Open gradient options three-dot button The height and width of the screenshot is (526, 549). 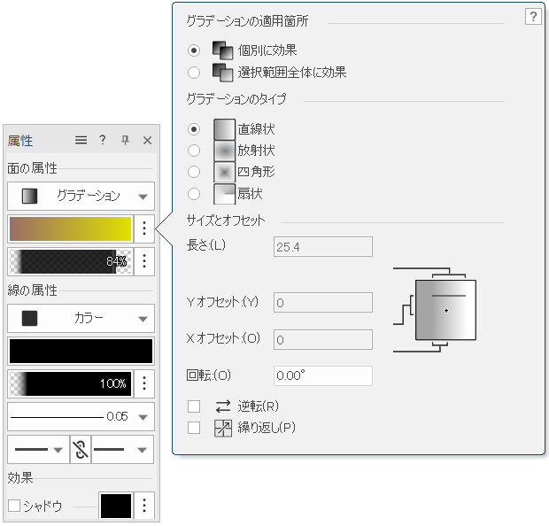click(x=144, y=228)
